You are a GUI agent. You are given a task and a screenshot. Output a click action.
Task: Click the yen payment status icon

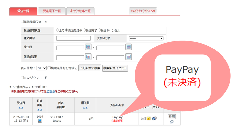pos(149,119)
